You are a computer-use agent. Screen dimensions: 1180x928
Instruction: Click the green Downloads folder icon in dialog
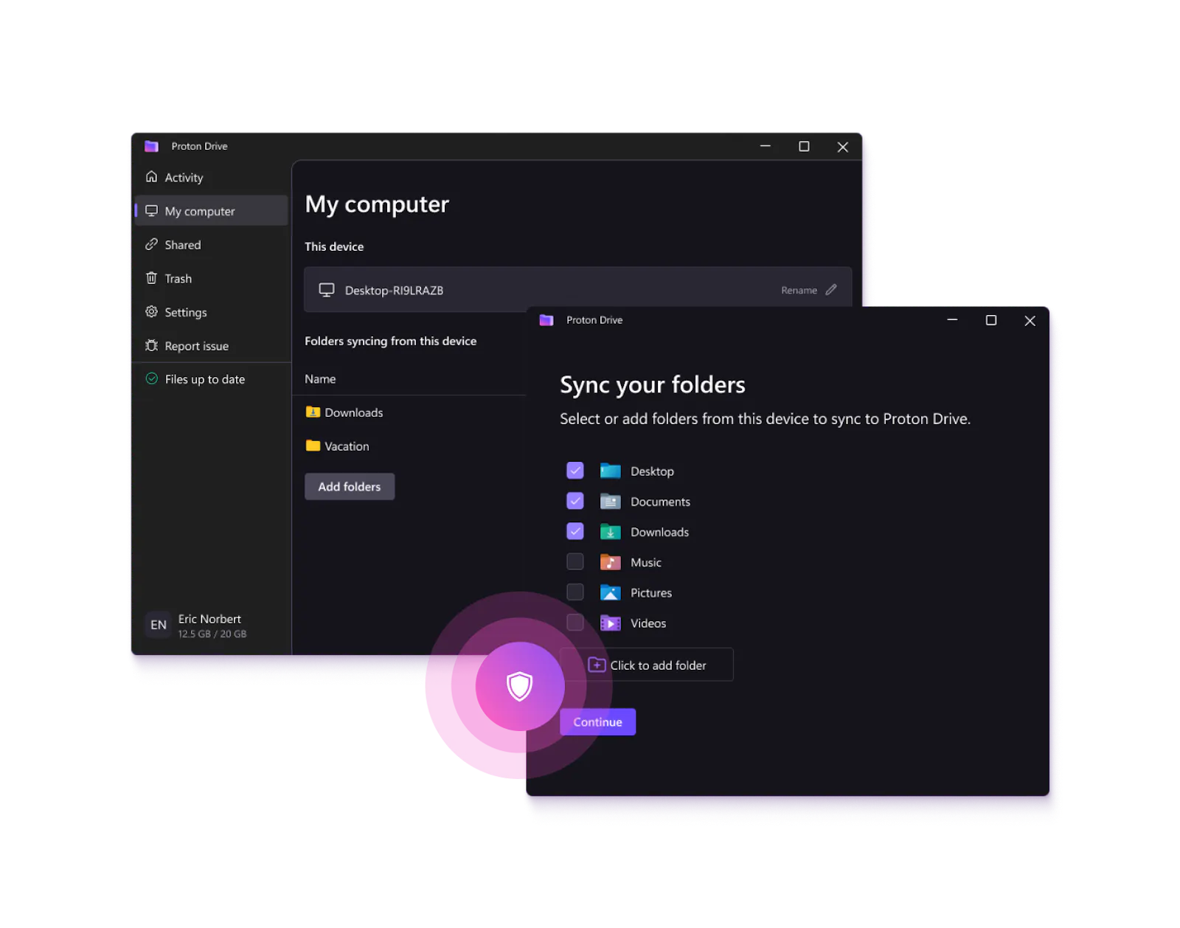point(610,532)
